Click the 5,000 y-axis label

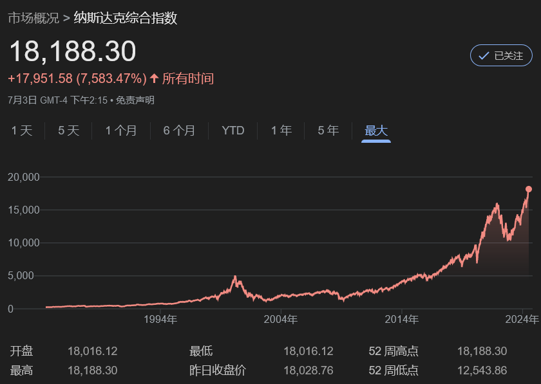21,276
